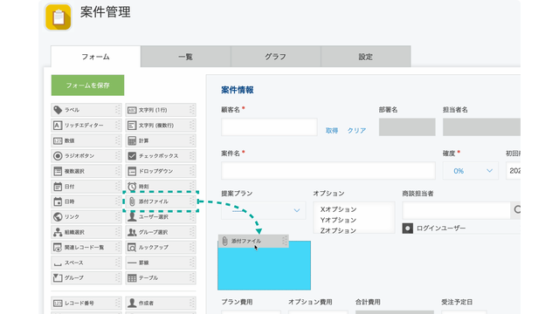Click the 取得 lookup link
The width and height of the screenshot is (559, 314).
pyautogui.click(x=332, y=131)
